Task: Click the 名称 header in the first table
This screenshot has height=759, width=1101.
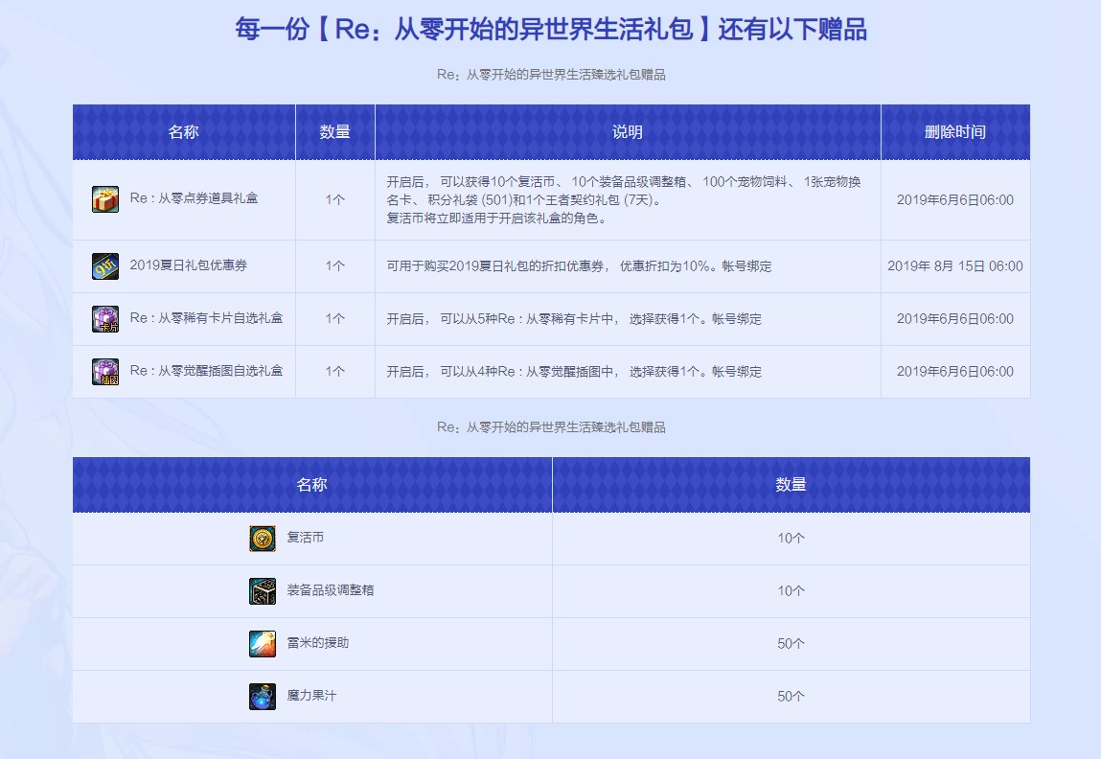Action: click(183, 132)
